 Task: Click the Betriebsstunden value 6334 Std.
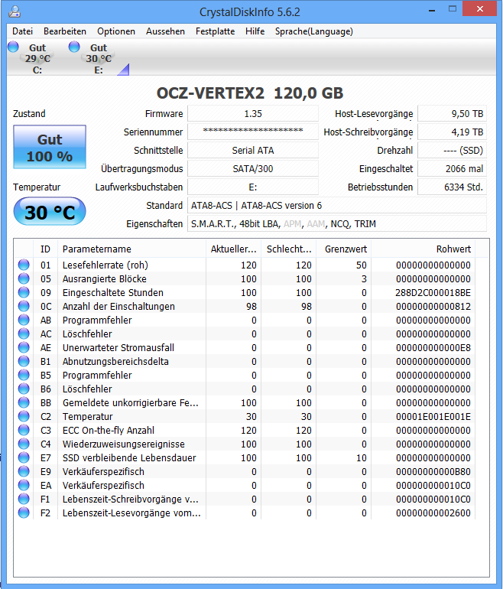click(x=452, y=187)
